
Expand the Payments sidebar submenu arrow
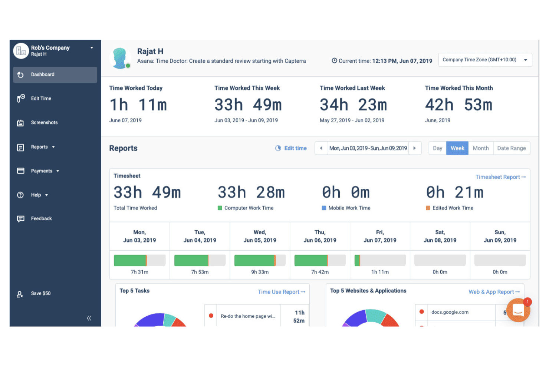coord(58,171)
